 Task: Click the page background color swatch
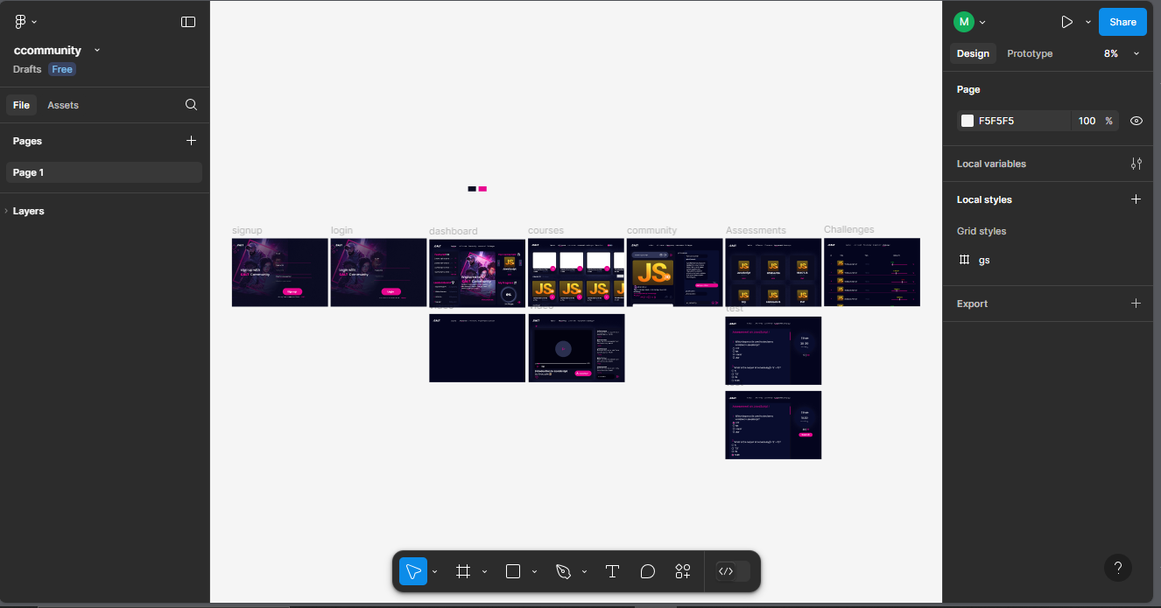[x=967, y=121]
